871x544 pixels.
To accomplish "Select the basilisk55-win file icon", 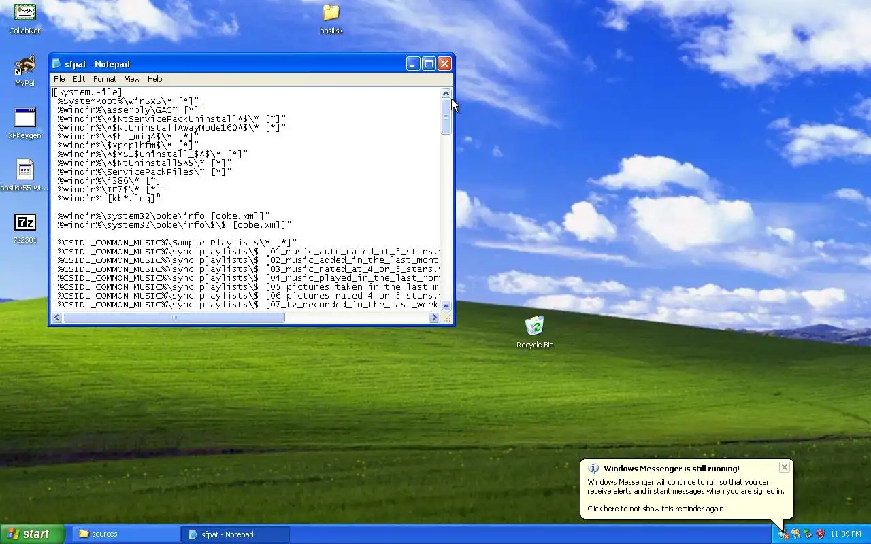I will (x=24, y=175).
